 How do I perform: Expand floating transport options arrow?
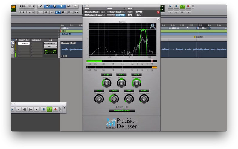pos(64,107)
